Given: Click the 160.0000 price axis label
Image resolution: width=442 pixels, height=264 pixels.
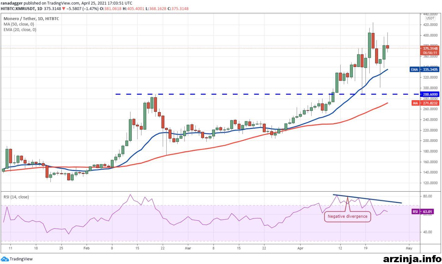Looking at the screenshot, I should click(431, 162).
